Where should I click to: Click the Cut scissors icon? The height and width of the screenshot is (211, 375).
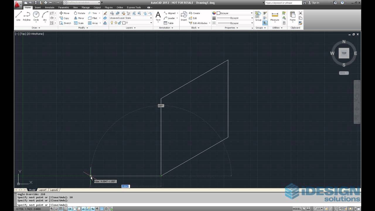300,13
